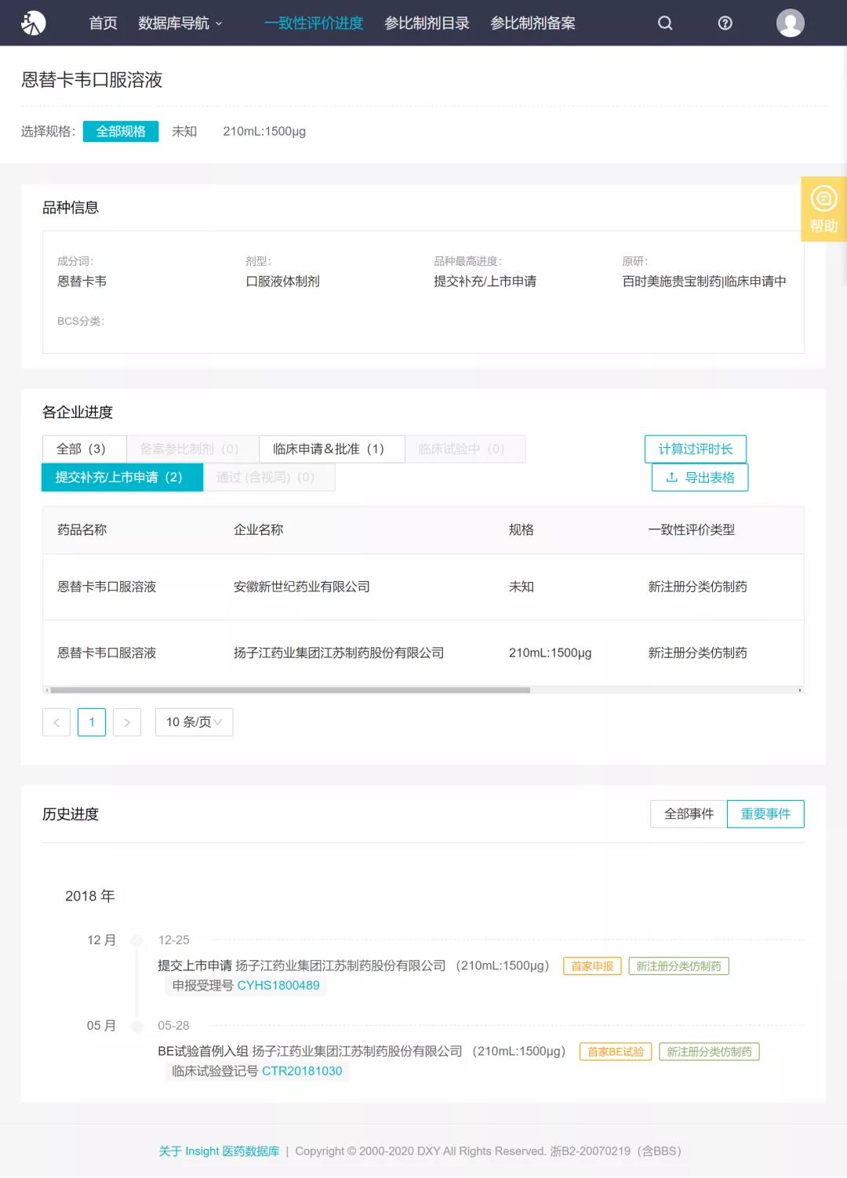Click the 计算过评时长 button
The height and width of the screenshot is (1178, 847).
(695, 449)
